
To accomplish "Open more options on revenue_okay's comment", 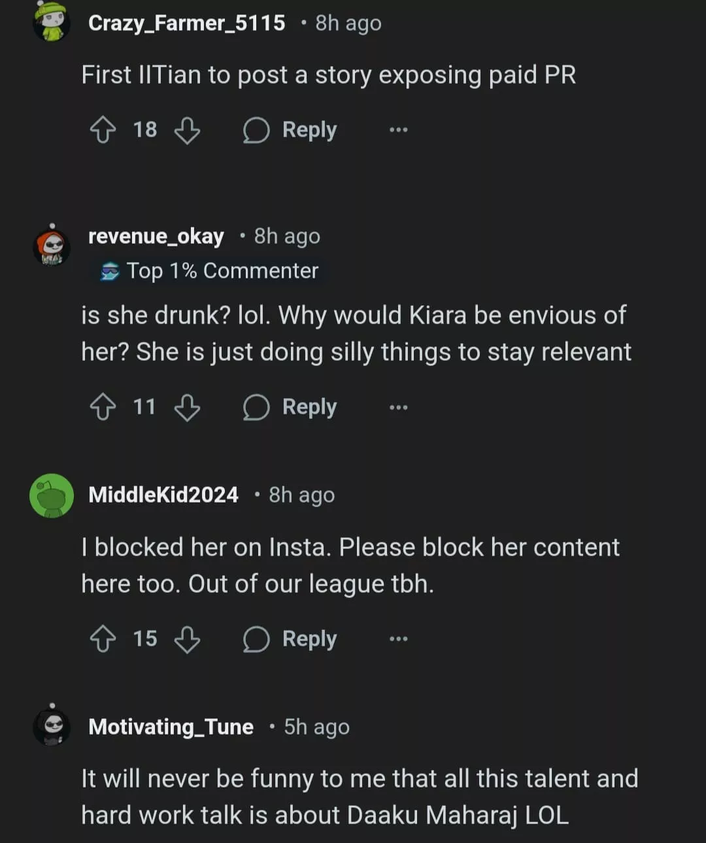I will [x=398, y=408].
